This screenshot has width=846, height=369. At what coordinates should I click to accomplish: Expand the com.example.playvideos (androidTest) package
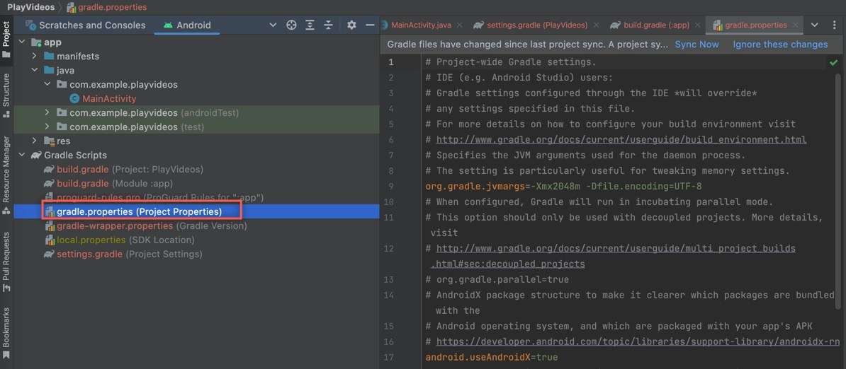[47, 112]
